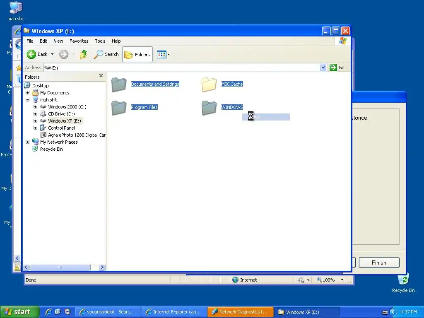Open the Help menu
Image resolution: width=424 pixels, height=318 pixels.
tap(116, 41)
